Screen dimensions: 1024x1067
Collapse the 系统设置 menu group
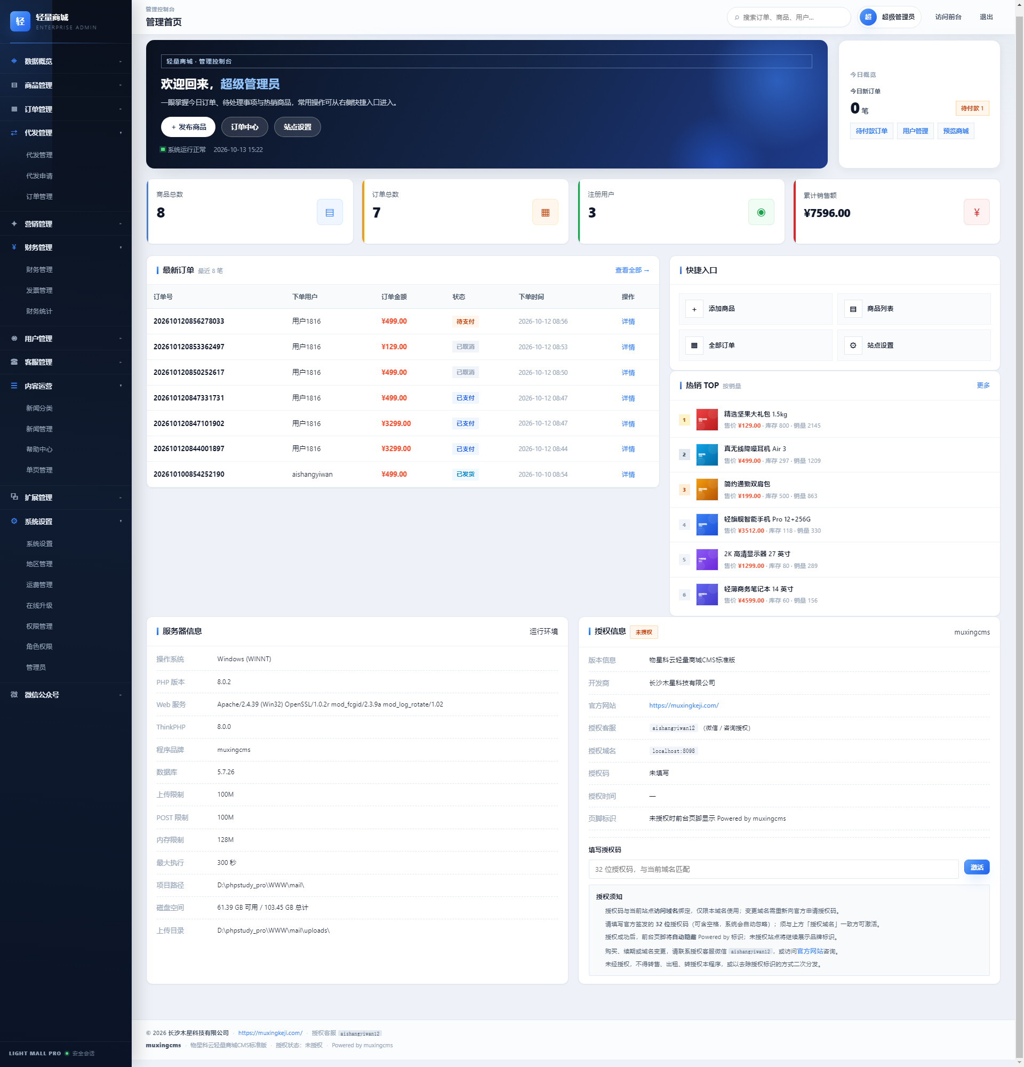tap(121, 522)
